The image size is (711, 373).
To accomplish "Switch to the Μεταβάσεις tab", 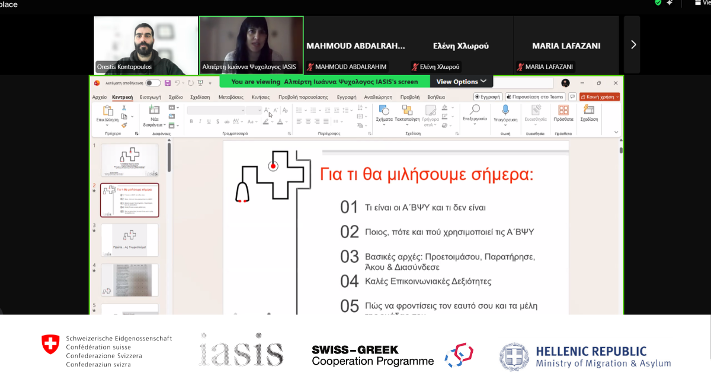I will pyautogui.click(x=230, y=97).
